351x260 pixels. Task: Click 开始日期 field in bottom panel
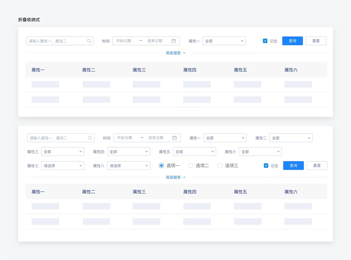[125, 138]
